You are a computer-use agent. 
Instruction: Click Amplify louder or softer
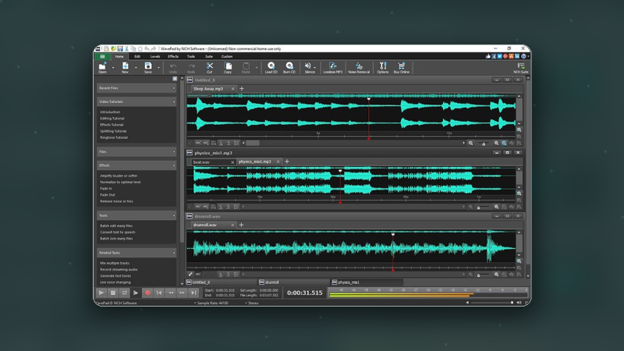tap(119, 176)
